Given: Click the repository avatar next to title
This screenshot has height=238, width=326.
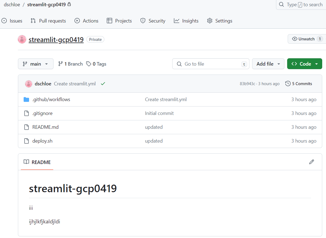Looking at the screenshot, I should tap(22, 39).
